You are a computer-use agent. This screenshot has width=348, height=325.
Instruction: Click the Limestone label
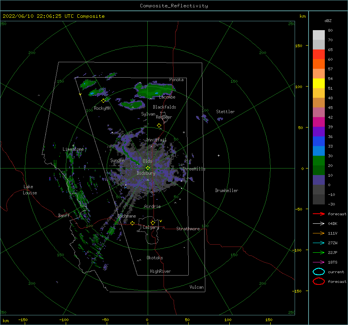coord(73,149)
